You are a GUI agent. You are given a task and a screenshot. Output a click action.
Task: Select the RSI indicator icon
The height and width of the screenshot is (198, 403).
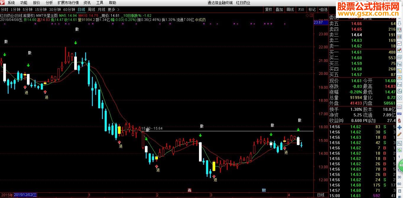[x=399, y=114]
